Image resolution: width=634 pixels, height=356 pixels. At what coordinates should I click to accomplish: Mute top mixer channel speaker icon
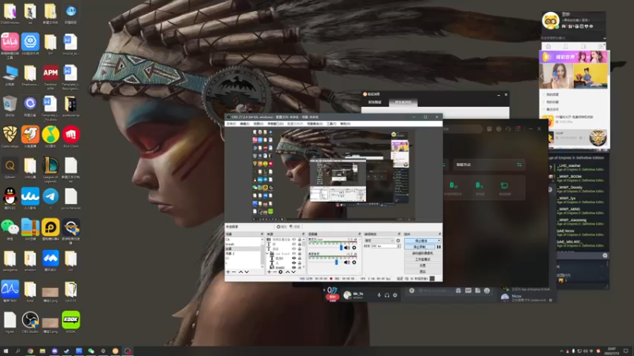coord(347,248)
